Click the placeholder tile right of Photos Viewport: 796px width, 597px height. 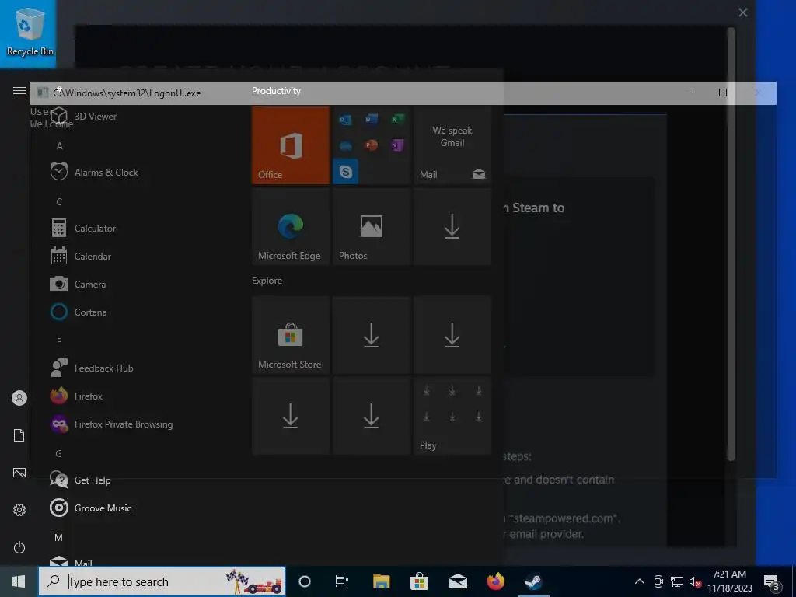pyautogui.click(x=452, y=226)
